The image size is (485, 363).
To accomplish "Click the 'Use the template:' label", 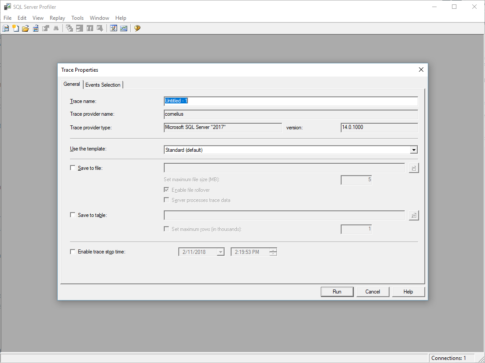I will click(x=88, y=149).
